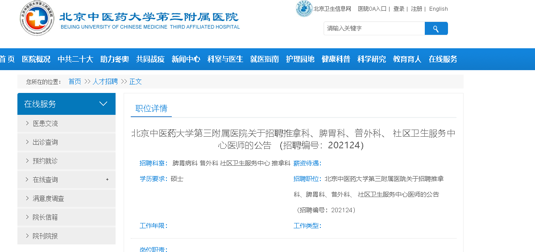Click the 工作年限 label

pos(153,226)
